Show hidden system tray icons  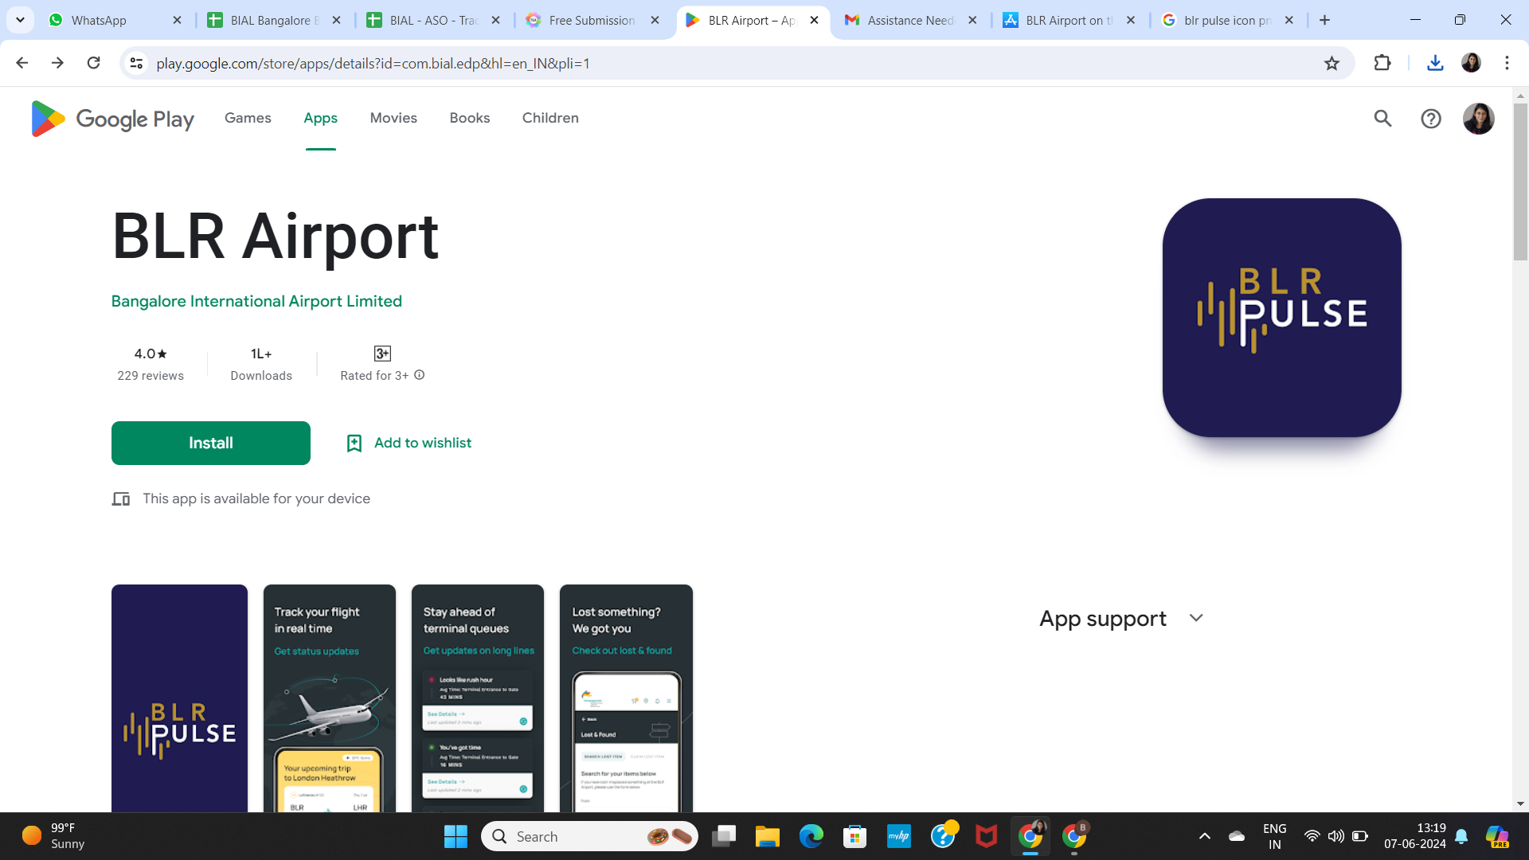(x=1204, y=836)
